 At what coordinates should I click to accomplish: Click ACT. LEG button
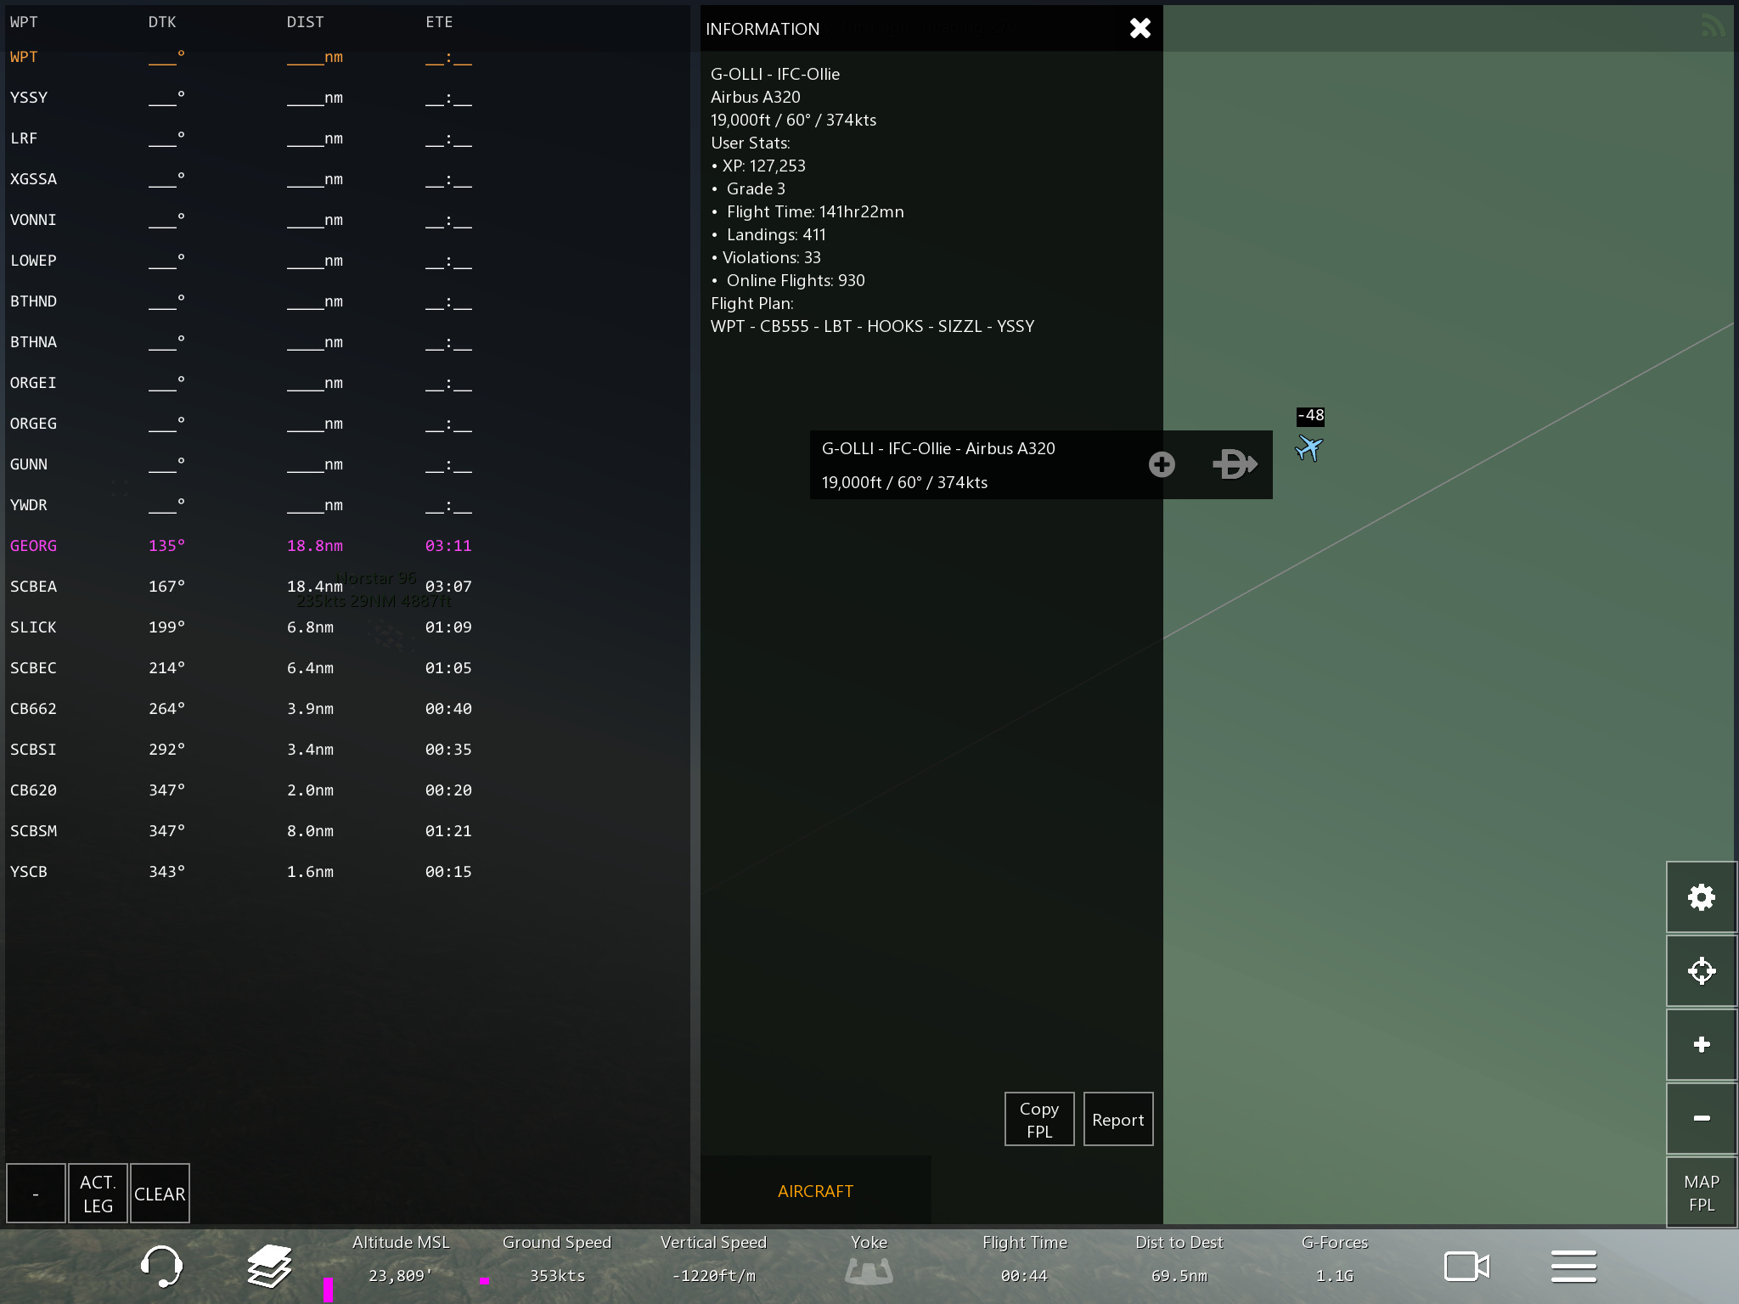click(x=98, y=1194)
